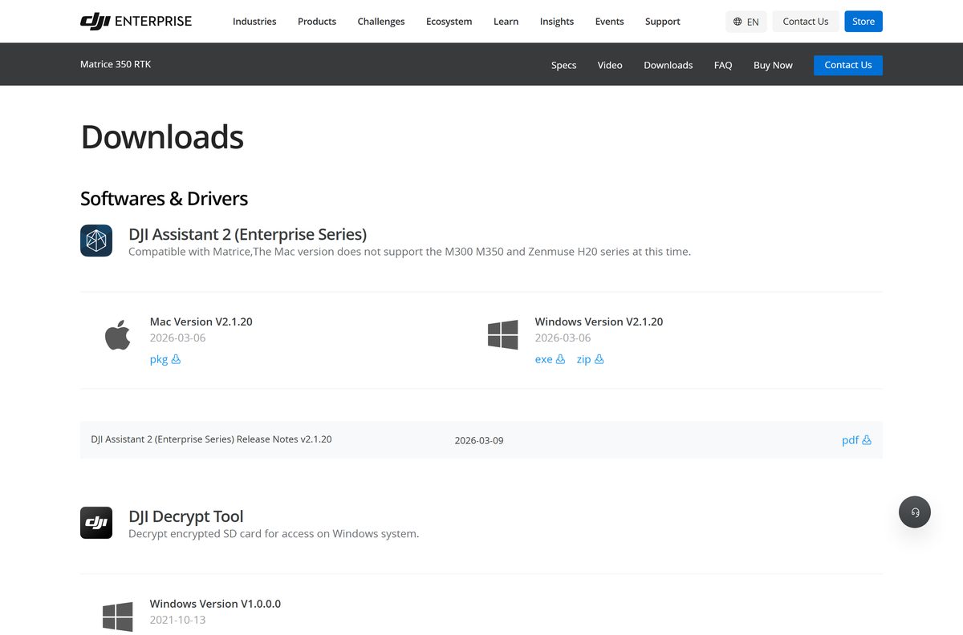The height and width of the screenshot is (635, 963).
Task: Click the 2026-03-09 release notes date
Action: click(x=479, y=440)
